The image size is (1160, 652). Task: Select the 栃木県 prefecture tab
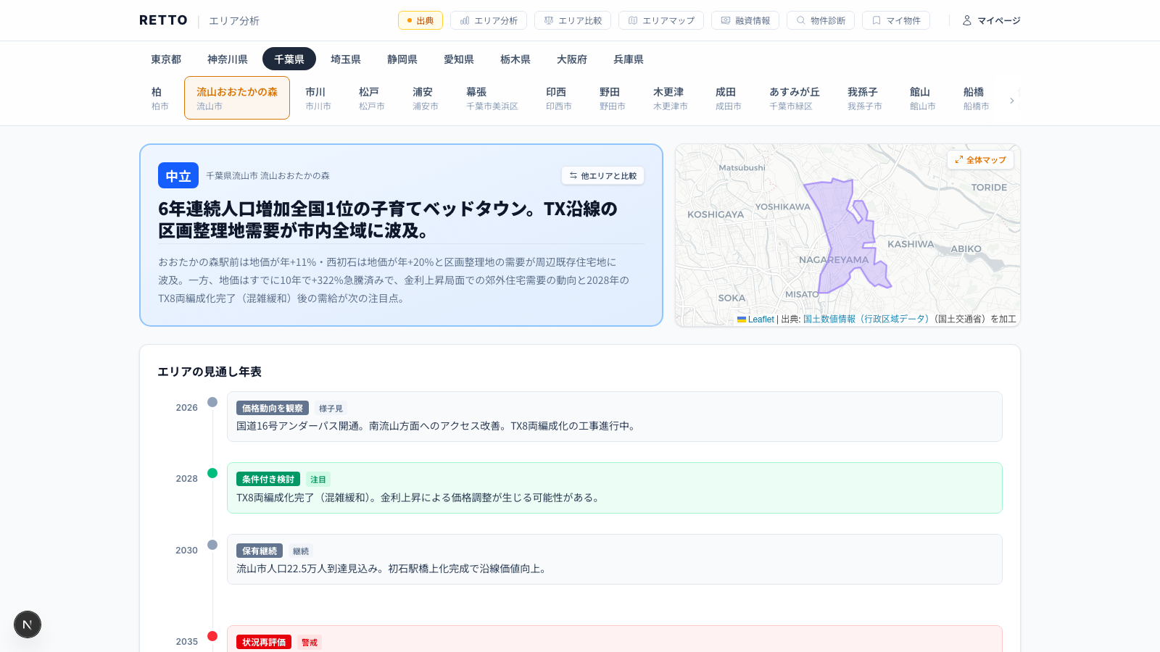coord(515,59)
